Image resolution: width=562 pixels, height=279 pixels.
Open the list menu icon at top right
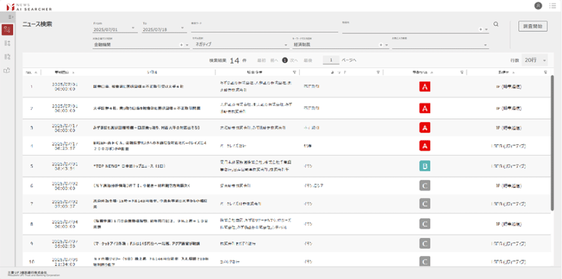click(x=552, y=6)
